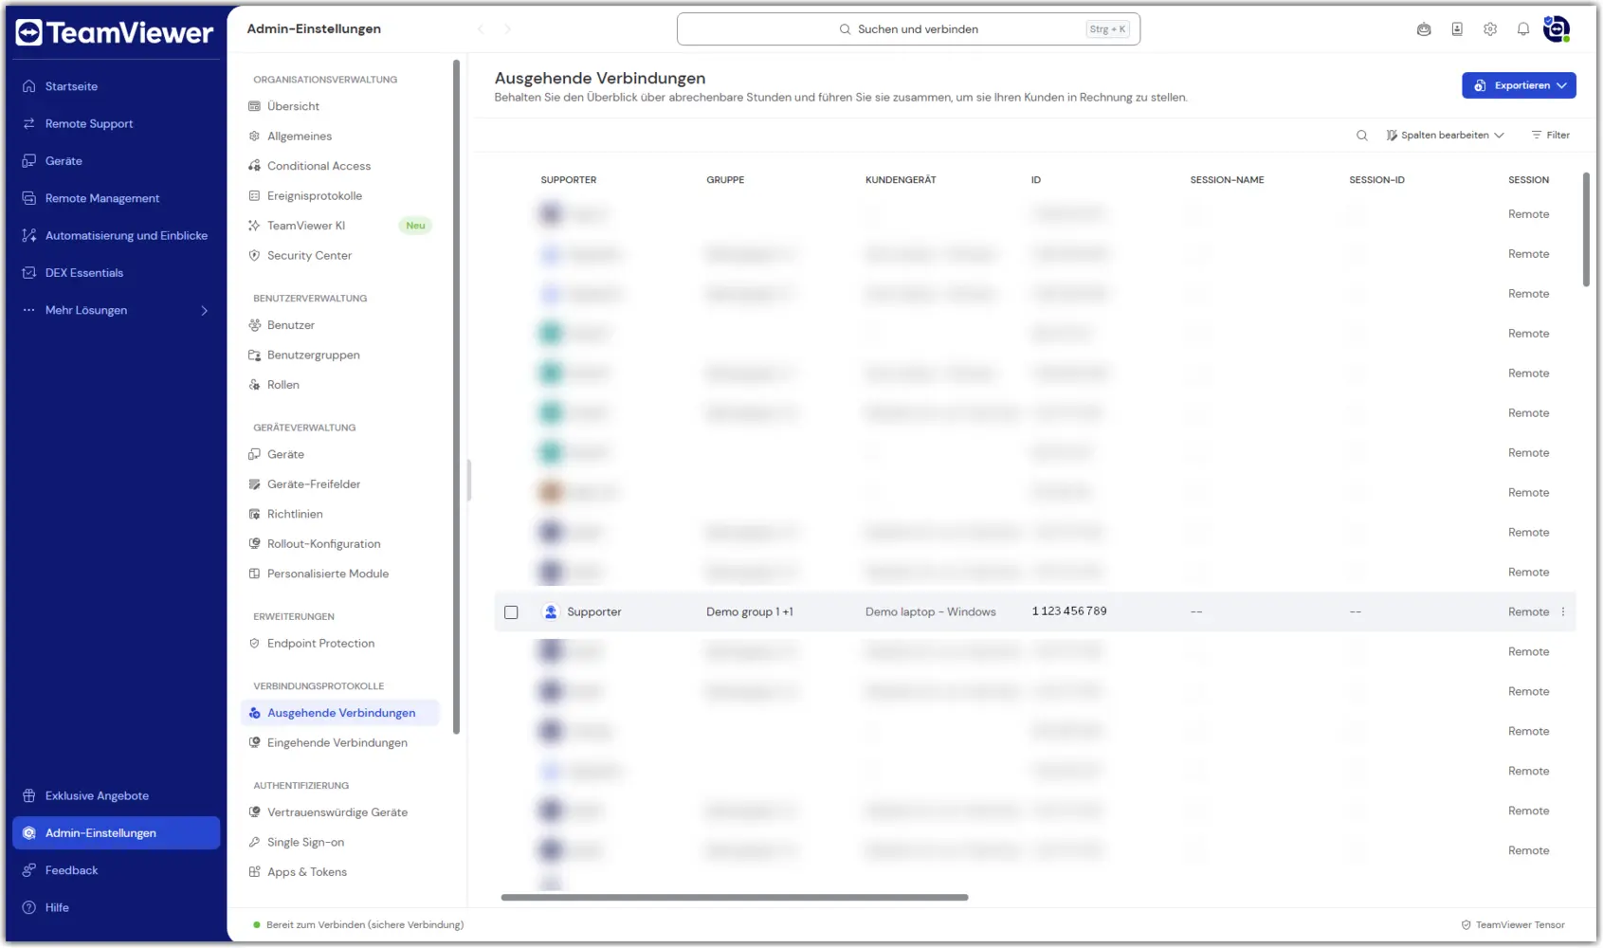The image size is (1603, 948).
Task: Open Exklusive Angebote gift icon
Action: [x=29, y=795]
